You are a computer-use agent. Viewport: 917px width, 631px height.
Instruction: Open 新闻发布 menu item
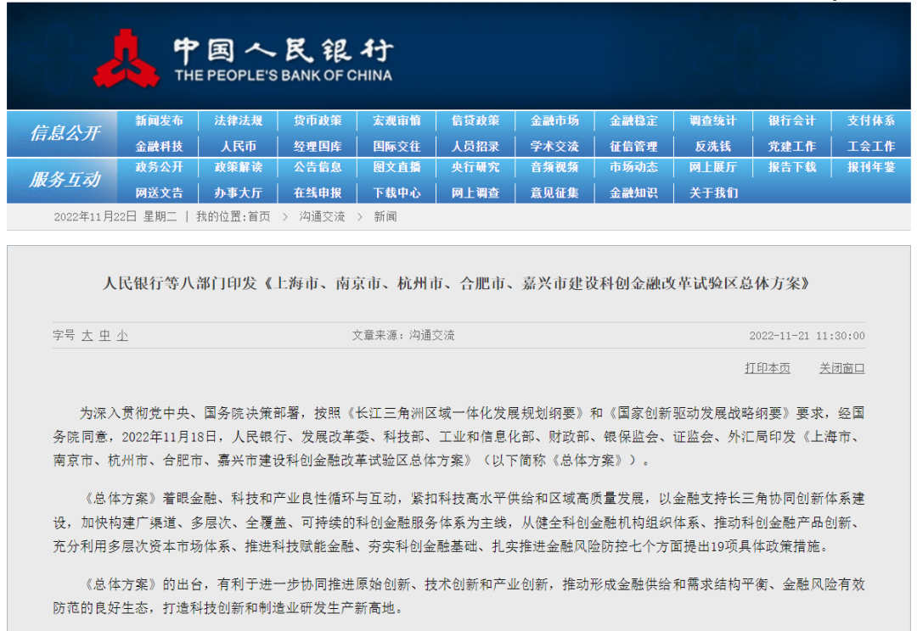click(159, 121)
